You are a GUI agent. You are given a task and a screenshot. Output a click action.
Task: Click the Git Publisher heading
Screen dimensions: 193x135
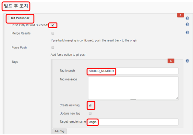pos(20,18)
